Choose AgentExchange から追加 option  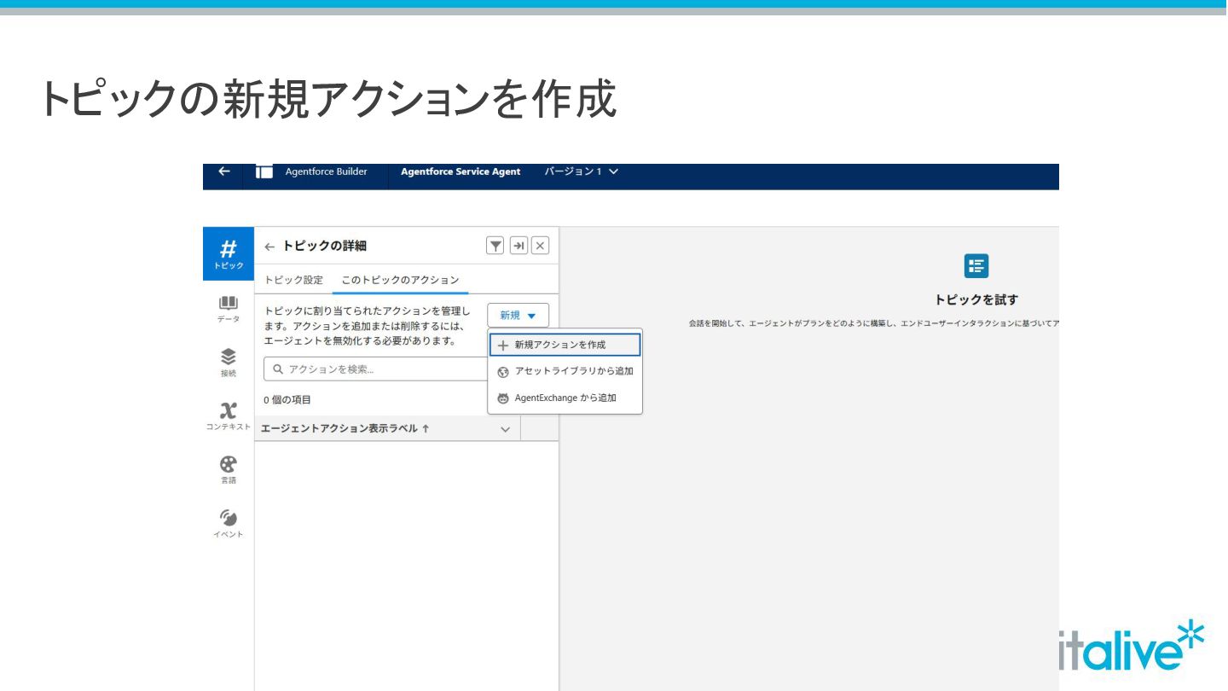pyautogui.click(x=565, y=398)
